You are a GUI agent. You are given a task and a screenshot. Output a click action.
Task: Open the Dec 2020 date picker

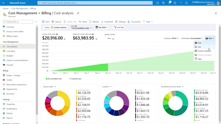click(102, 27)
